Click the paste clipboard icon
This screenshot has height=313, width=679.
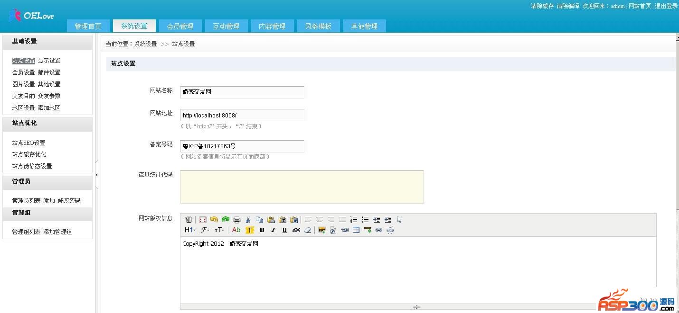click(x=271, y=220)
